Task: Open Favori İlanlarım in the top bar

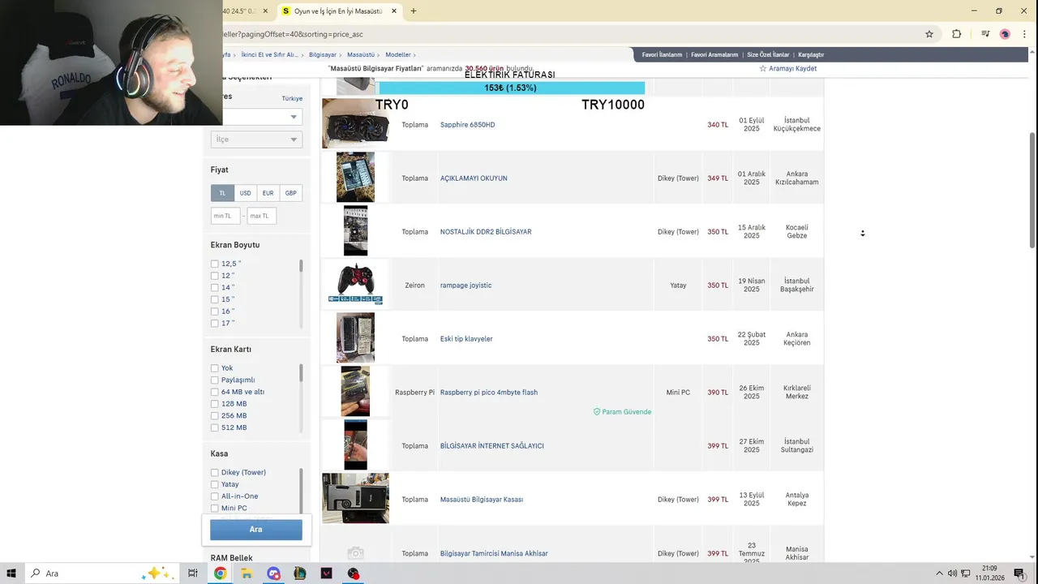Action: pyautogui.click(x=662, y=55)
